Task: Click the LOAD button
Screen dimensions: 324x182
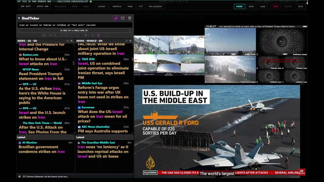Action: [x=262, y=6]
